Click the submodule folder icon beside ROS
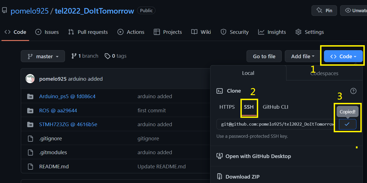Viewport: 367px width, 183px height. 30,111
